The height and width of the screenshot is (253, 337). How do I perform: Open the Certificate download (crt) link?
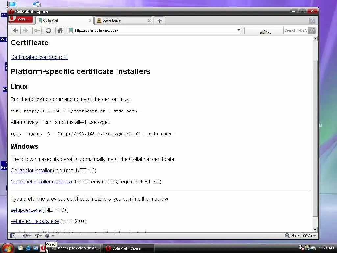click(x=39, y=57)
